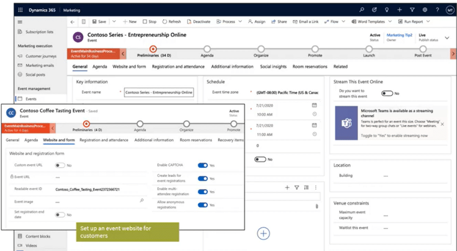The width and height of the screenshot is (457, 251).
Task: Click the filter icon in the grid toolbar
Action: point(296,187)
